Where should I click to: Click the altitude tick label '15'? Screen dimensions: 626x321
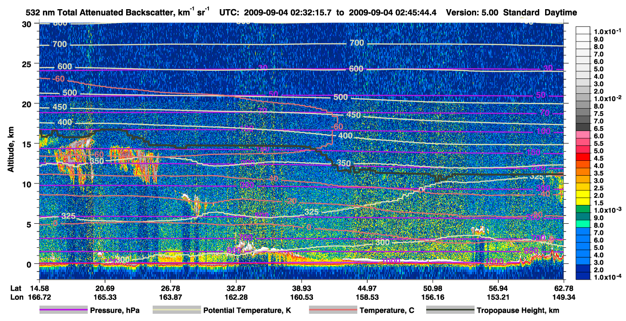pos(28,144)
